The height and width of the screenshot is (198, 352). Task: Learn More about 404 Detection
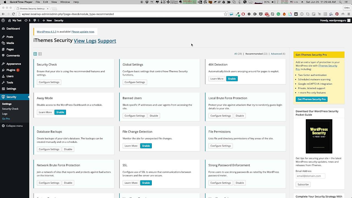click(x=217, y=79)
